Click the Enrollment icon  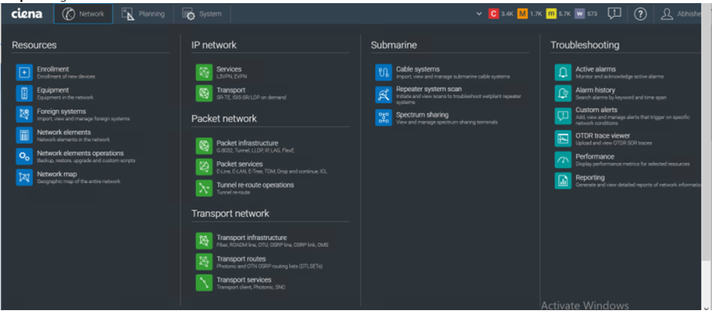(24, 72)
